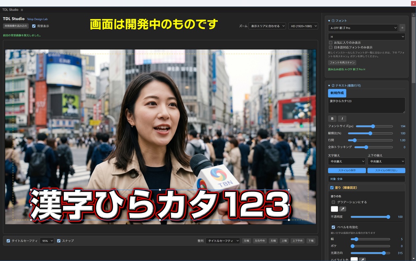Click スタイルの呼び出し button

click(x=386, y=170)
